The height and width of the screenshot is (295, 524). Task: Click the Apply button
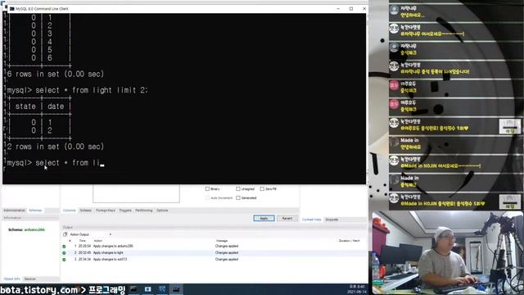(x=264, y=219)
